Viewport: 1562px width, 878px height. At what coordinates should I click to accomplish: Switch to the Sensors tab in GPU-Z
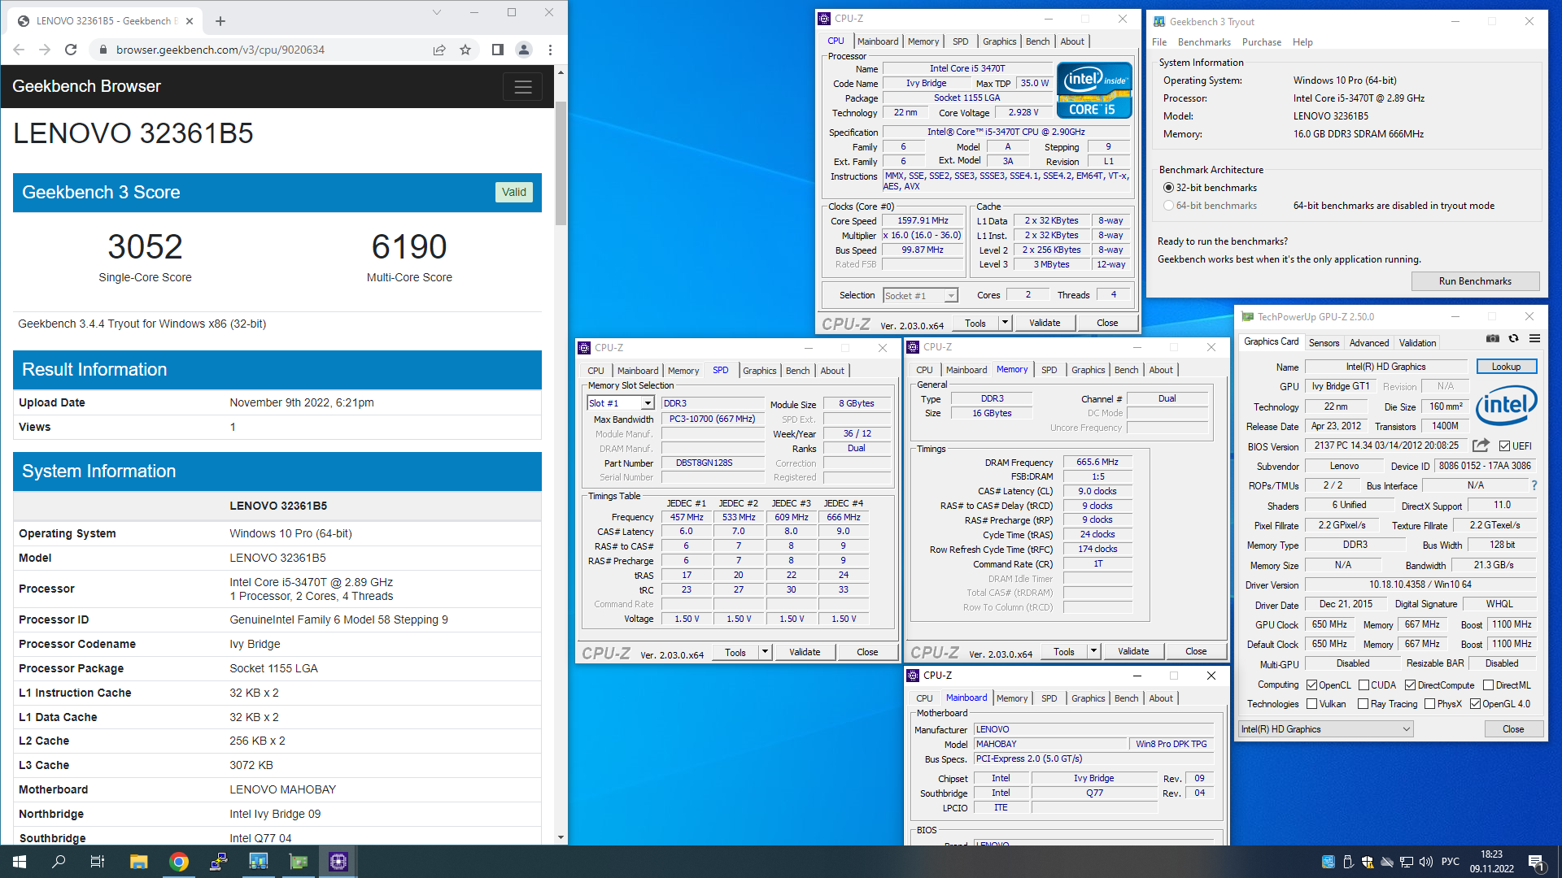click(x=1324, y=343)
